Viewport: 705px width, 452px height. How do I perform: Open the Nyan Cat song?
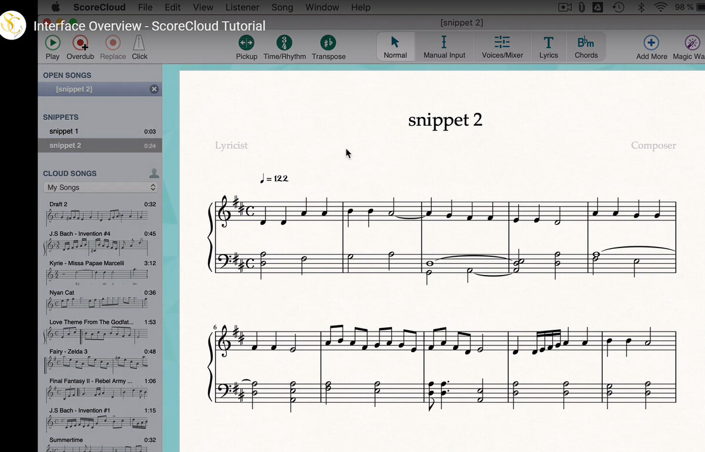[100, 301]
